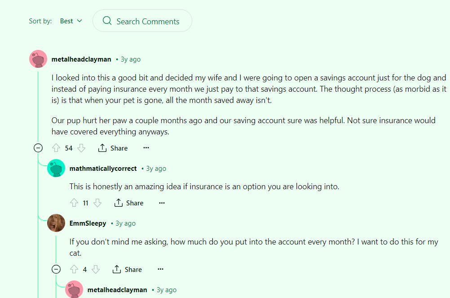The image size is (450, 298).
Task: Downvote EmmSleepy's comment
Action: point(96,269)
